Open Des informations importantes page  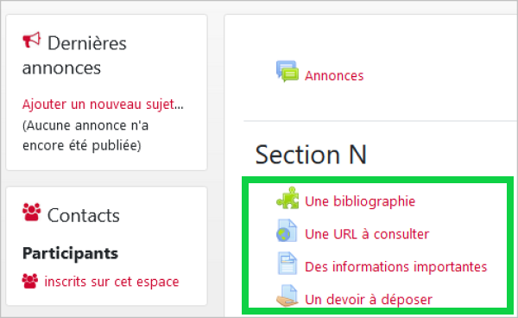tap(395, 267)
